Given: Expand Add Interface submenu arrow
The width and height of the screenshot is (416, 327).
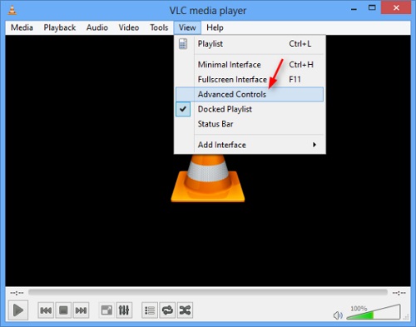Looking at the screenshot, I should coord(314,145).
